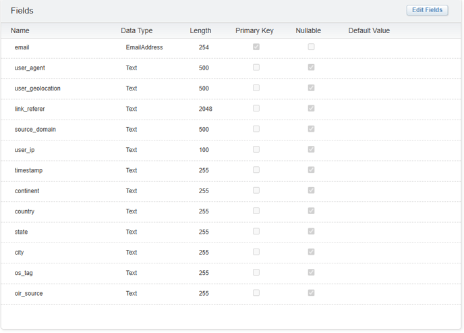Toggle Nullable checkbox for user_agent

click(x=311, y=68)
